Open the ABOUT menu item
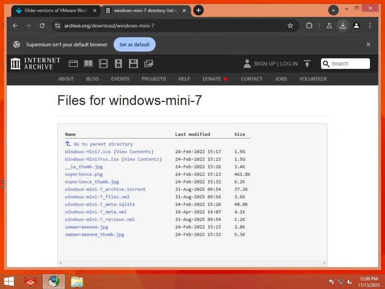 pos(66,79)
